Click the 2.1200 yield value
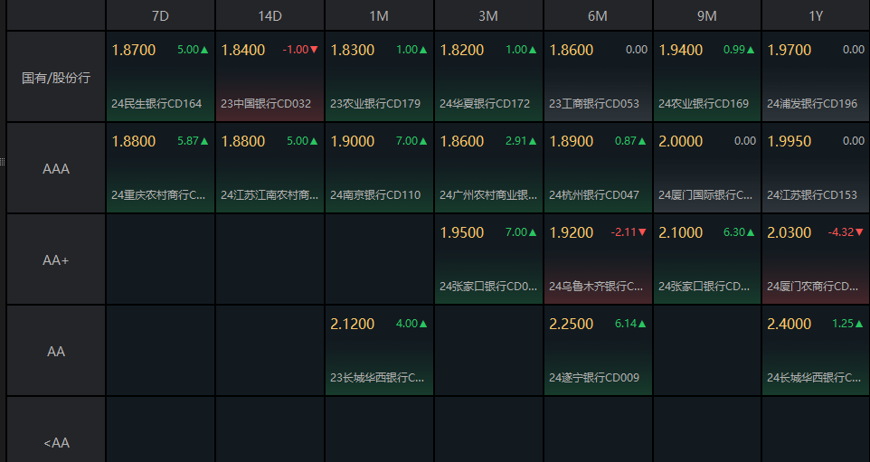The image size is (870, 462). (353, 324)
